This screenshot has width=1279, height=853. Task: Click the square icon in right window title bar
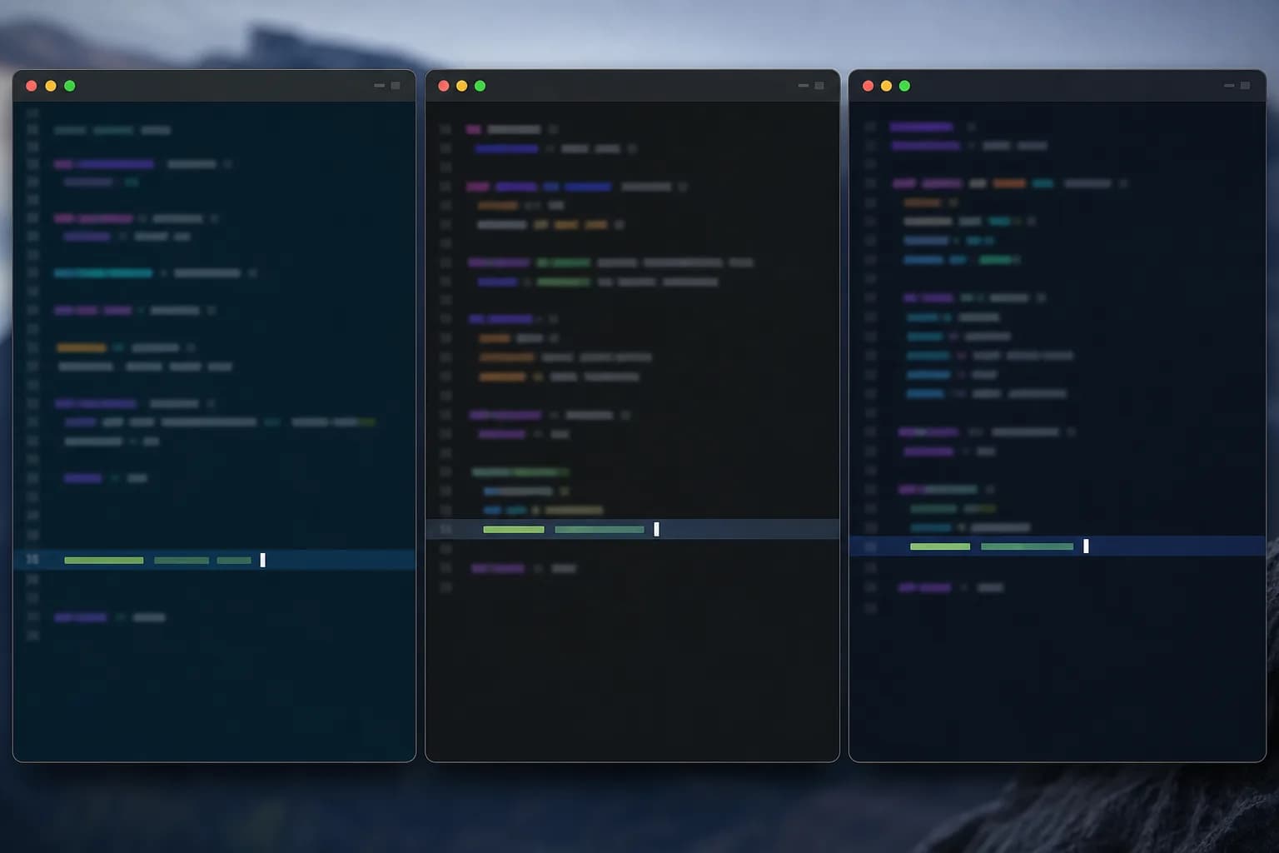[x=1245, y=86]
